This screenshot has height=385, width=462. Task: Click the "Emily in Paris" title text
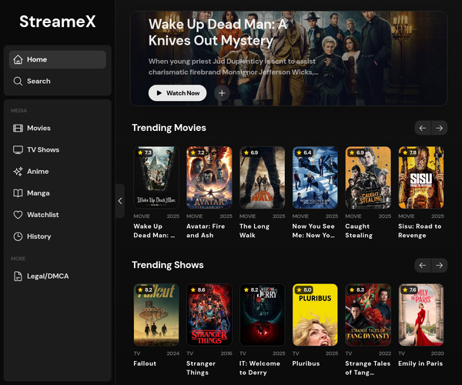click(x=420, y=363)
